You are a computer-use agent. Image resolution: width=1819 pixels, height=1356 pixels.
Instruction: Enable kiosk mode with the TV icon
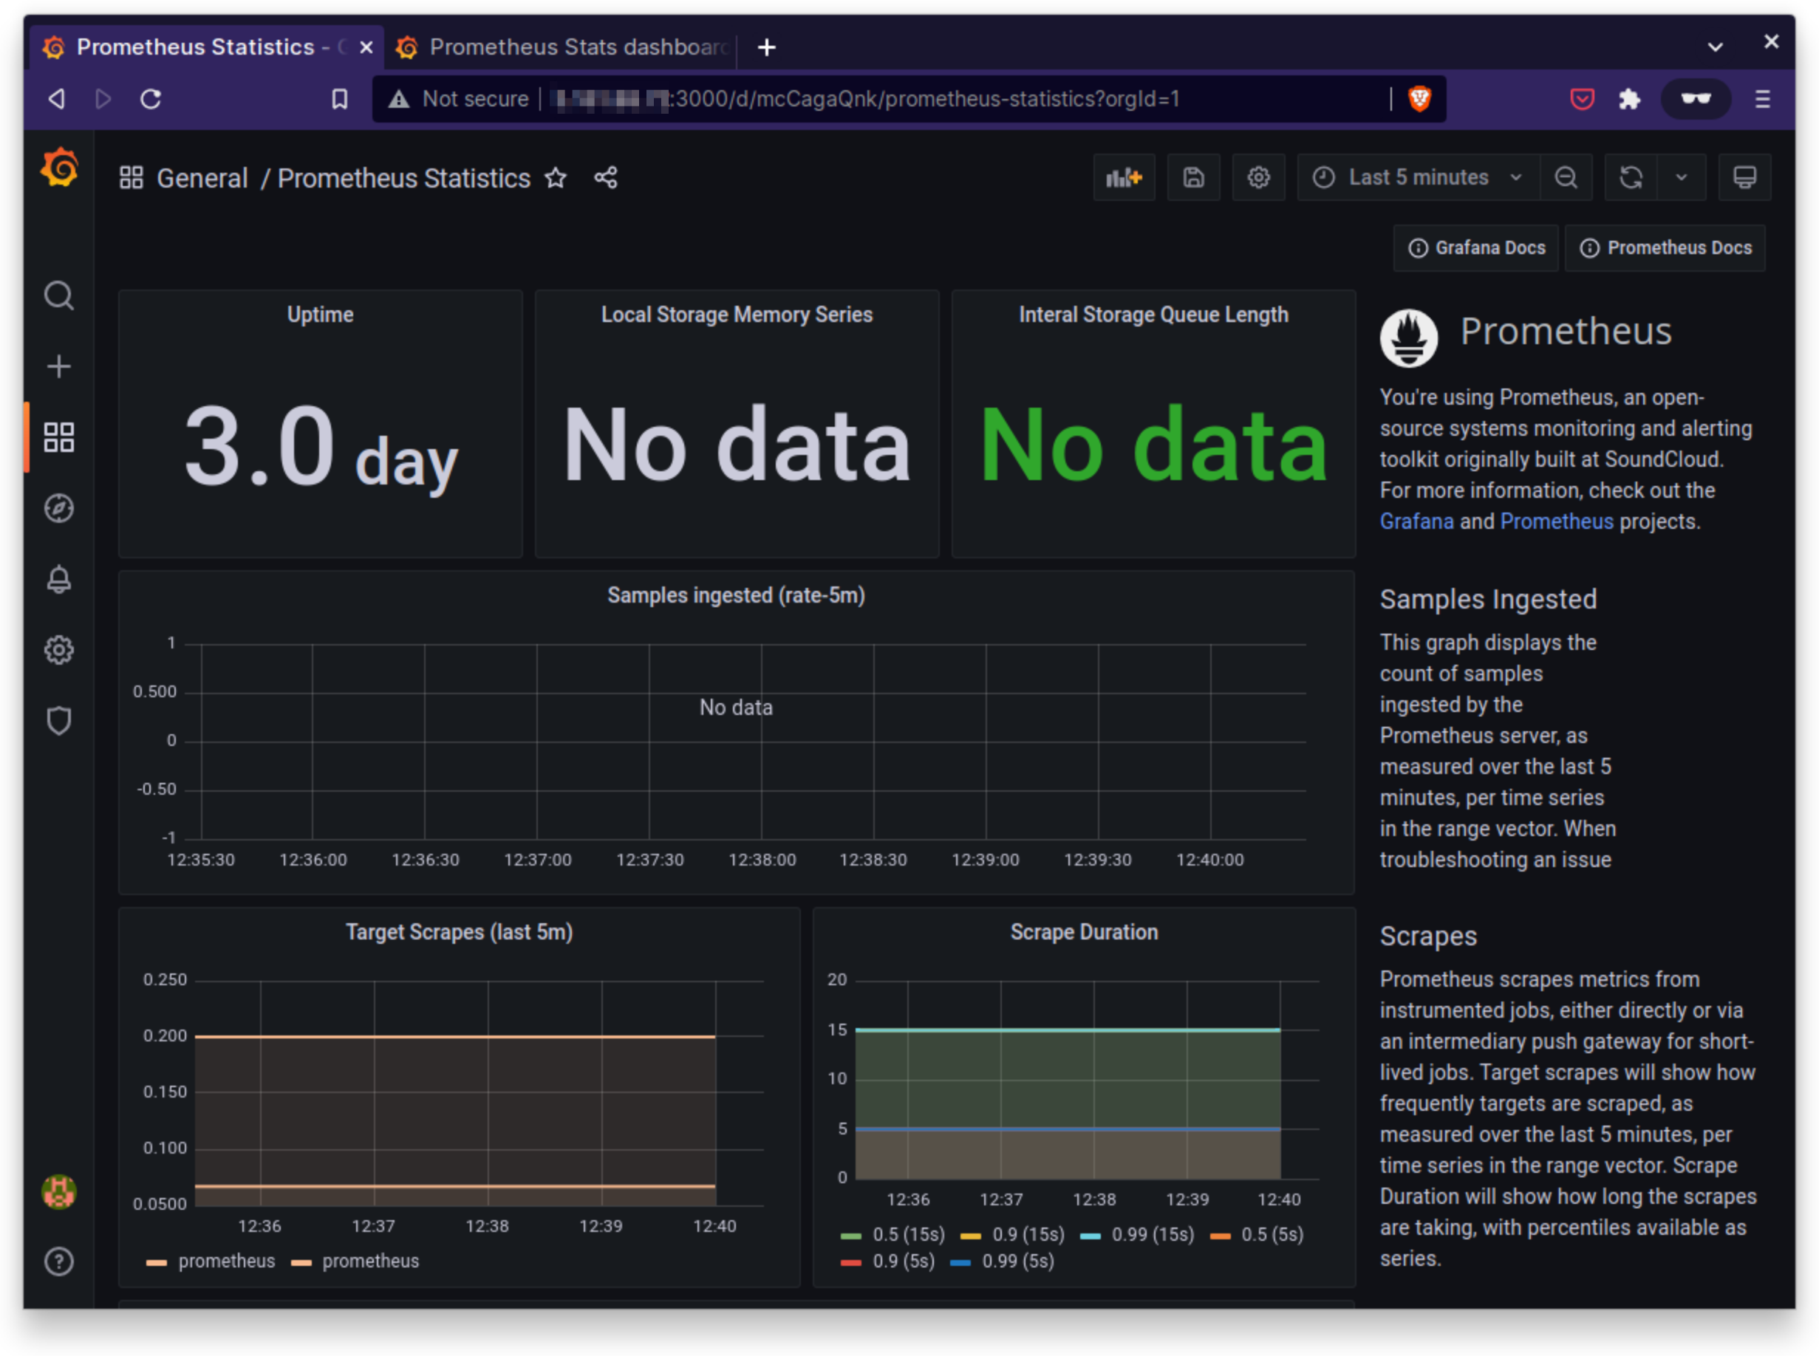(1744, 177)
